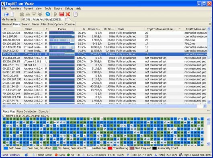This screenshot has width=213, height=158.
Task: Open the Plugins menu
Action: click(x=58, y=8)
